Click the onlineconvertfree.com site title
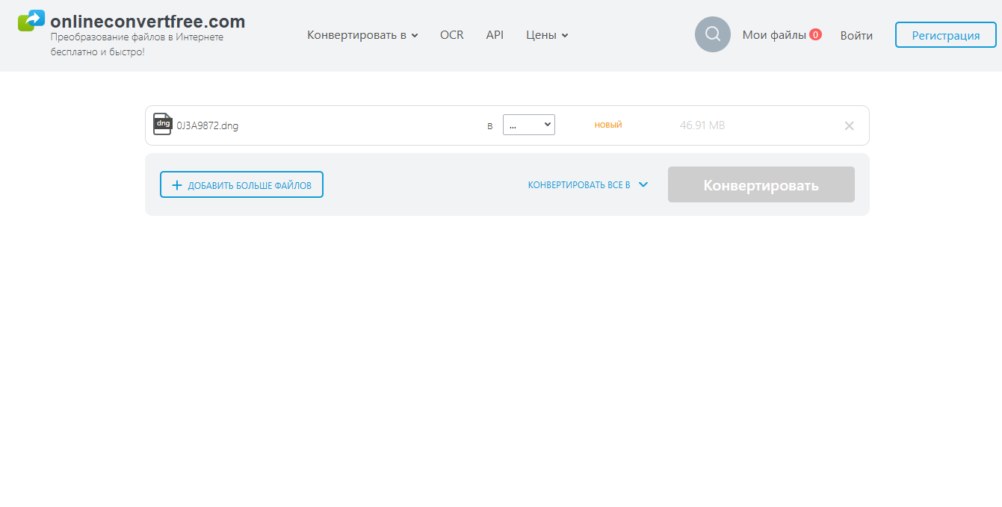 click(x=148, y=21)
